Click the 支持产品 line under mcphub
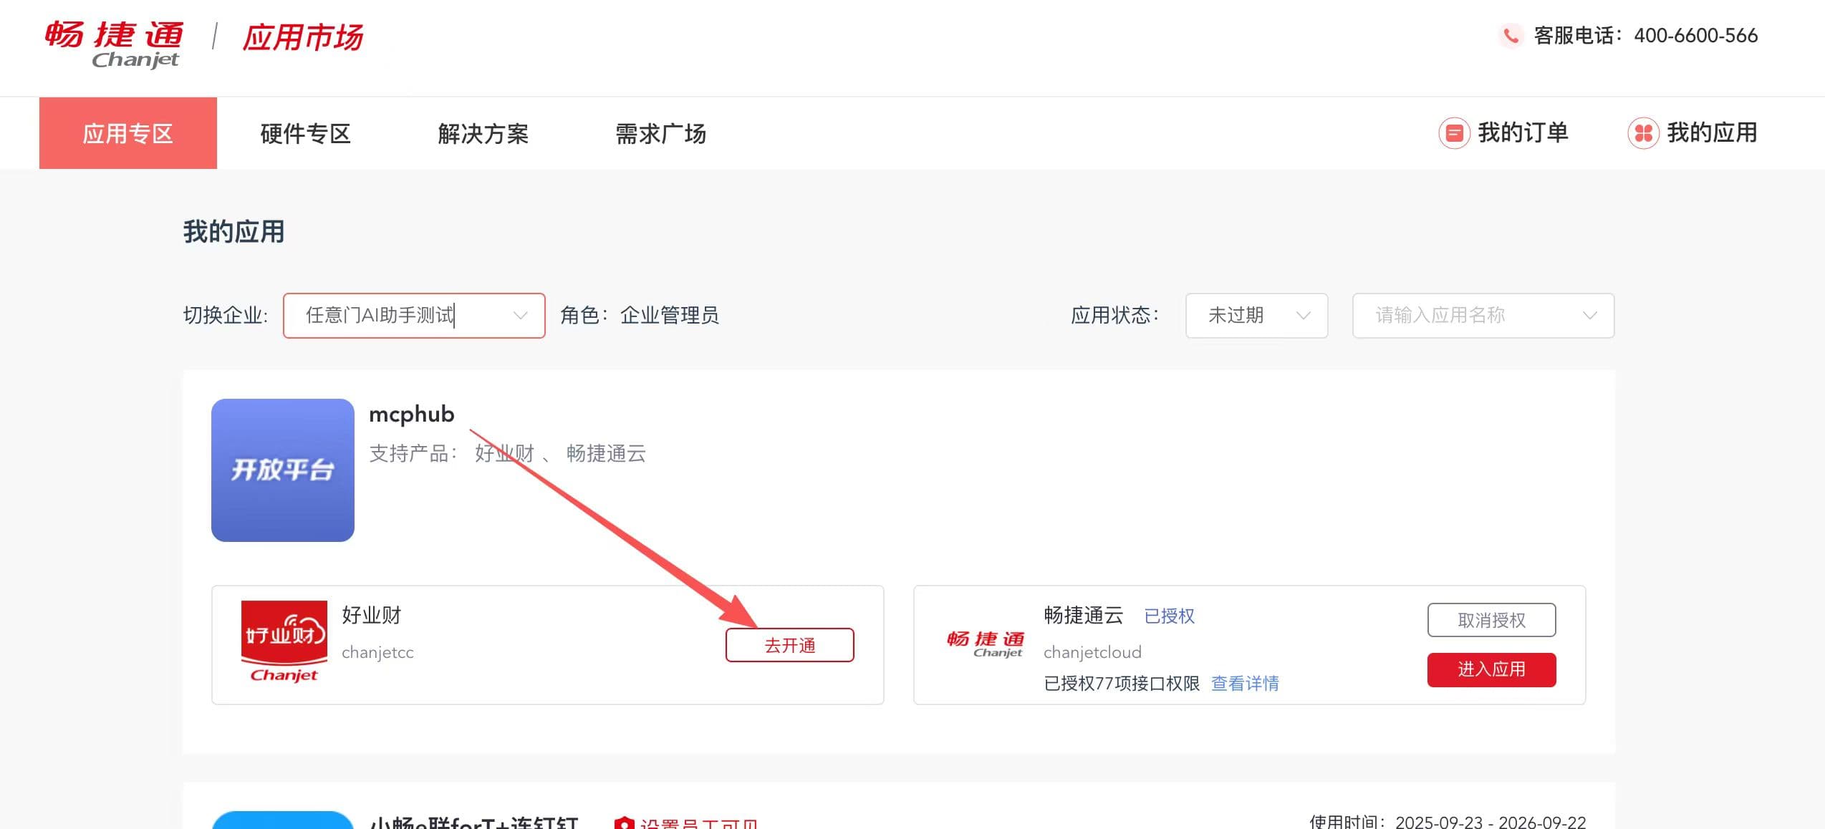1825x829 pixels. 507,453
